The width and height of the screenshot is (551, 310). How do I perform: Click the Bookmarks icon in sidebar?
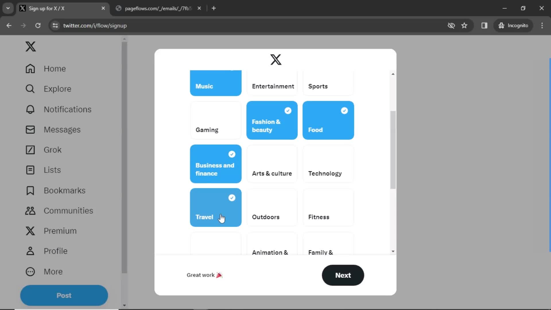click(x=30, y=190)
